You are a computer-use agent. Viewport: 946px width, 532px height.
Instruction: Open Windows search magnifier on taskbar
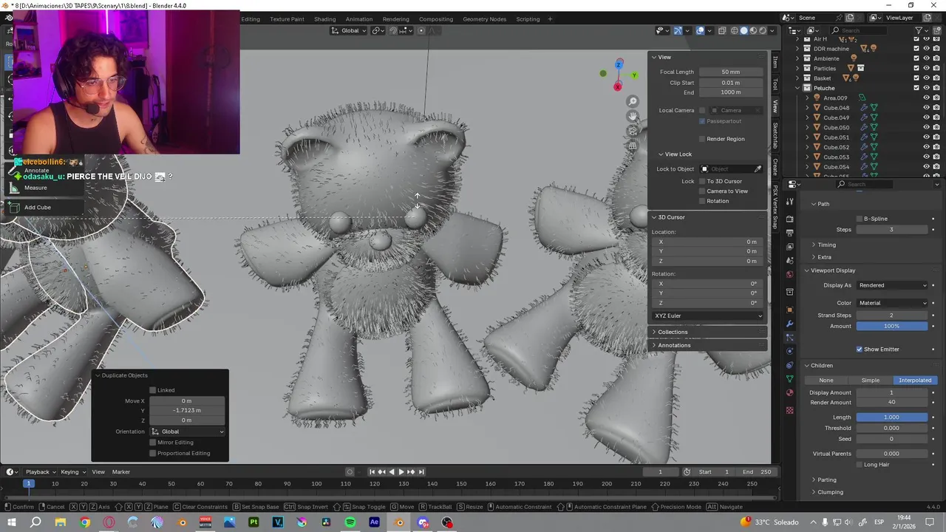click(x=35, y=522)
